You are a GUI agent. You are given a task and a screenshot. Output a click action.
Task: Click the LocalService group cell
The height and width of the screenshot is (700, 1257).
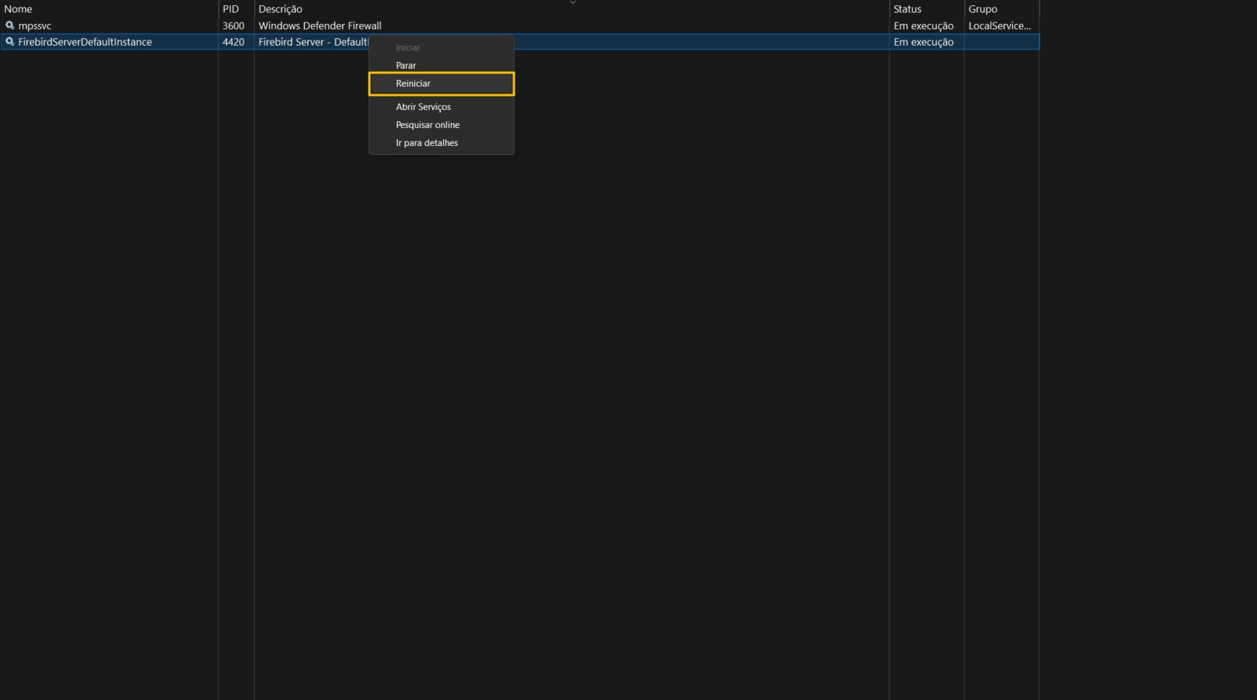coord(999,25)
